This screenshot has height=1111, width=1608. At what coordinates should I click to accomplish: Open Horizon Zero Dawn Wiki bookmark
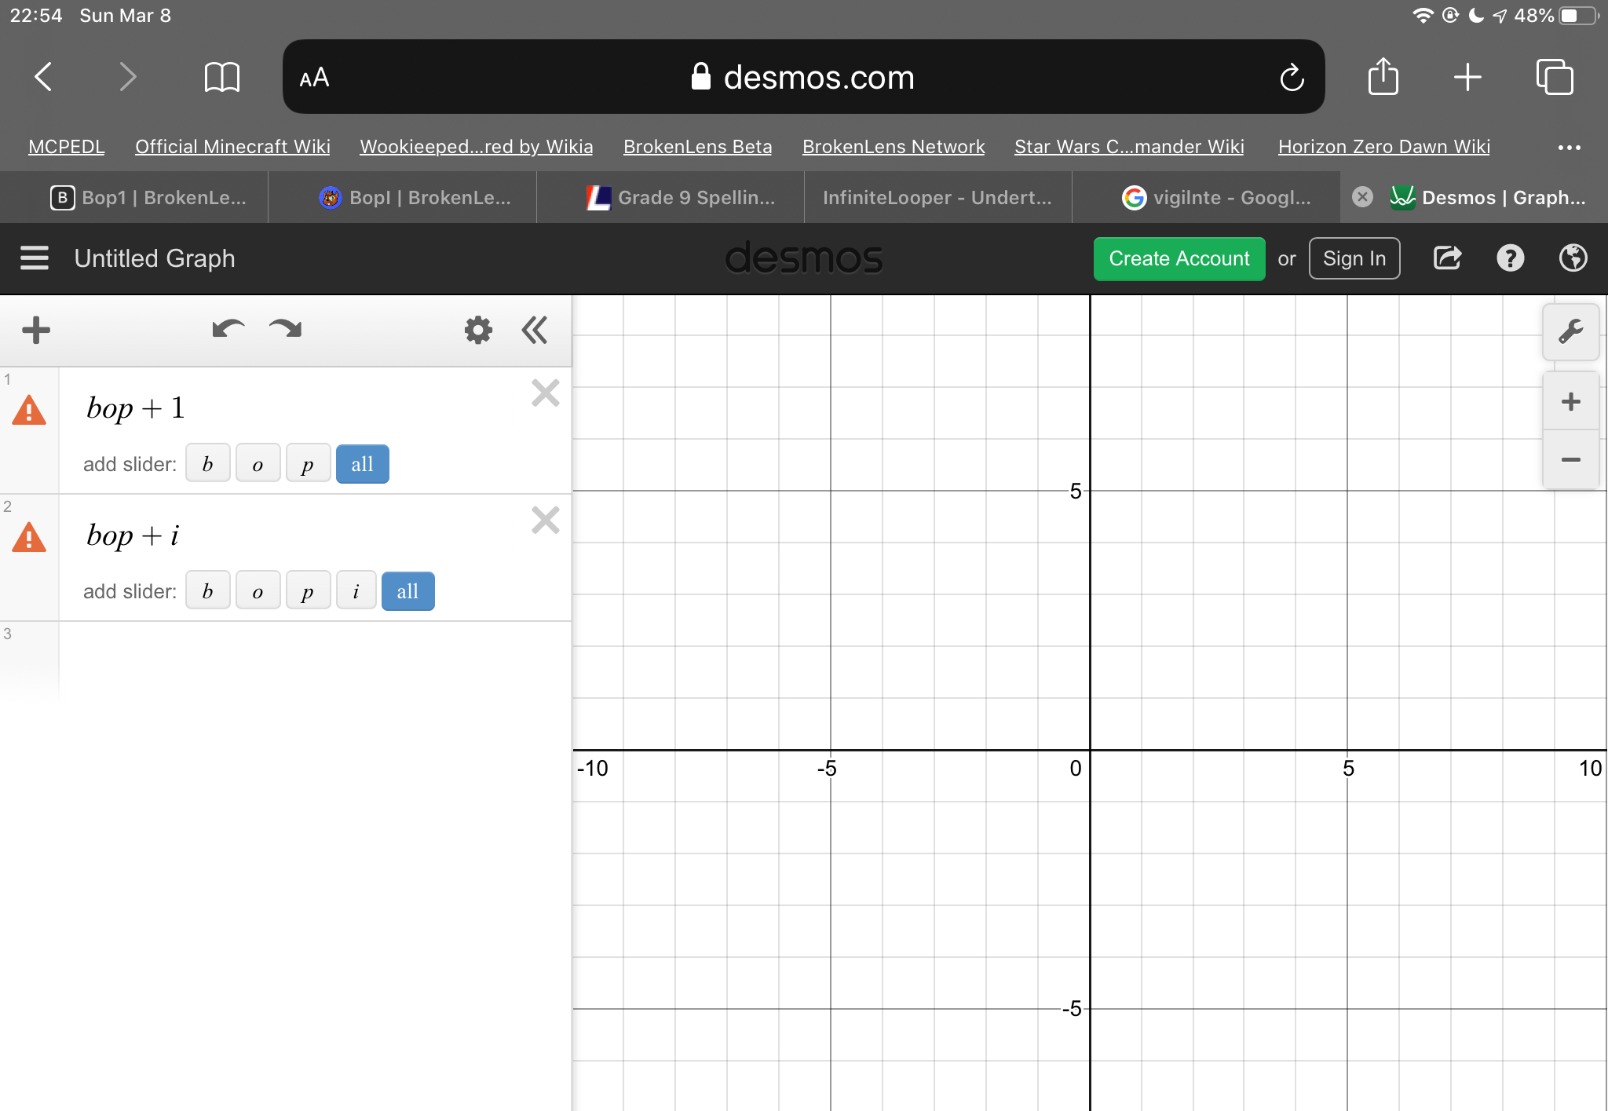[x=1384, y=147]
